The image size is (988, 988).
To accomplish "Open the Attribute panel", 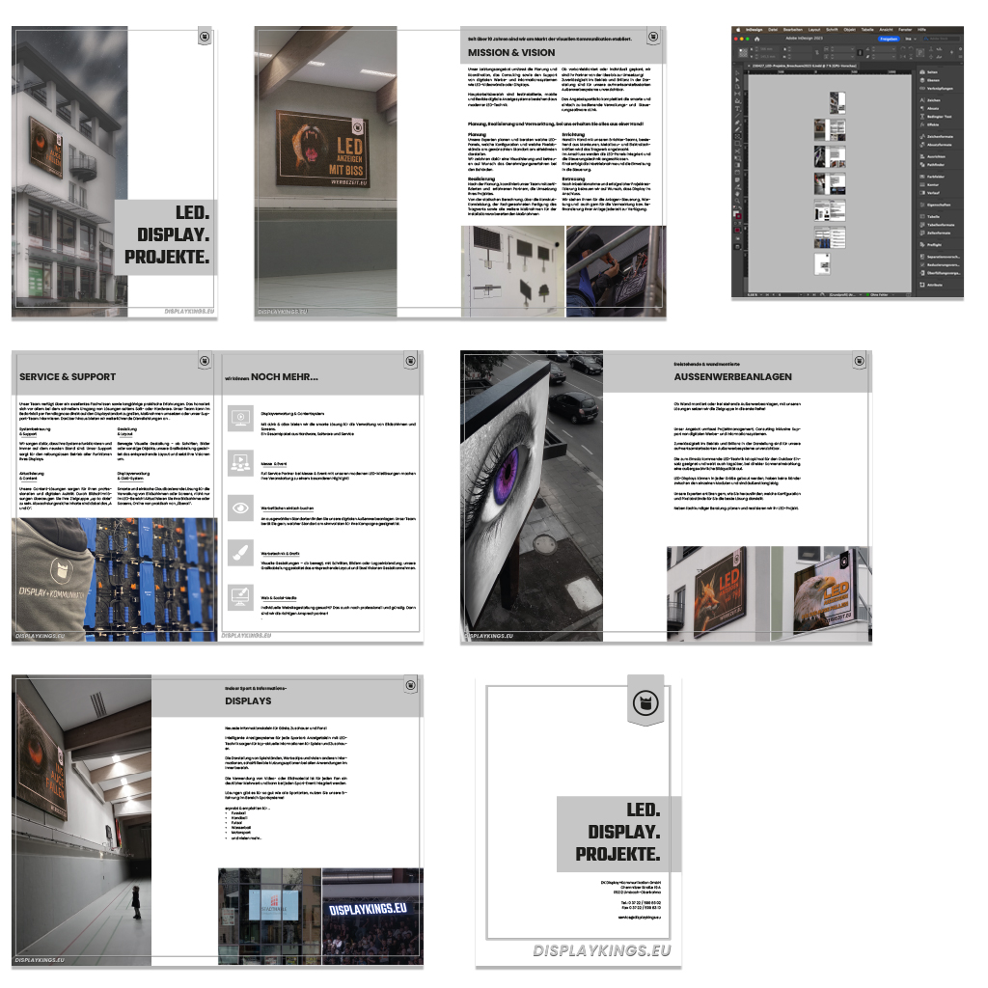I will [x=934, y=285].
